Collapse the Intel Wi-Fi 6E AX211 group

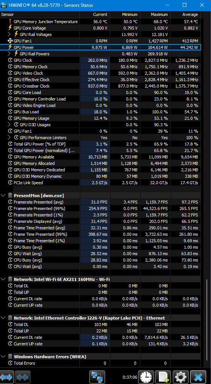(3, 279)
